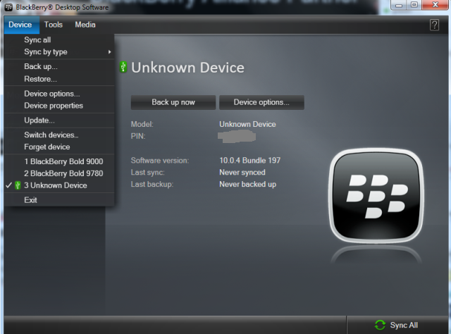This screenshot has height=334, width=451.
Task: Select Restore... in the Device menu
Action: coord(40,79)
